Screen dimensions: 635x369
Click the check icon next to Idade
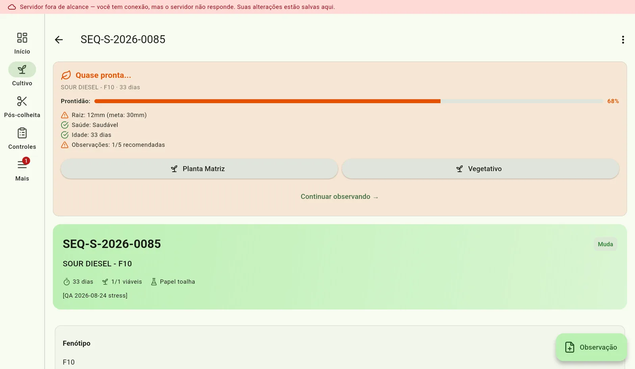pos(65,135)
